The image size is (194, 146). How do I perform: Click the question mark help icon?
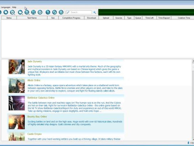pyautogui.click(x=48, y=12)
